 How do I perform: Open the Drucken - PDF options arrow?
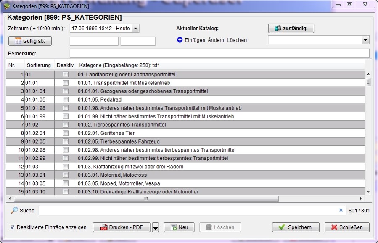[156, 227]
